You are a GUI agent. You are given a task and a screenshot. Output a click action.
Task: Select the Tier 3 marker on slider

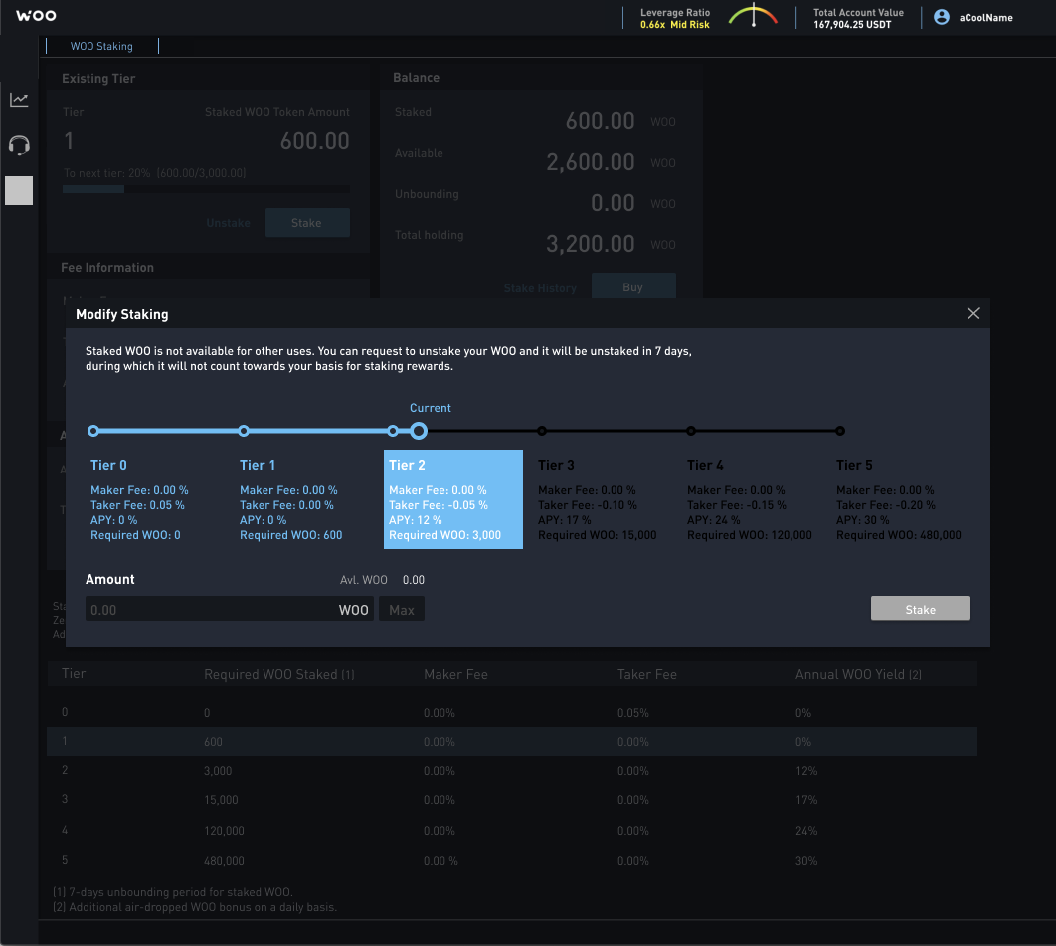coord(542,431)
